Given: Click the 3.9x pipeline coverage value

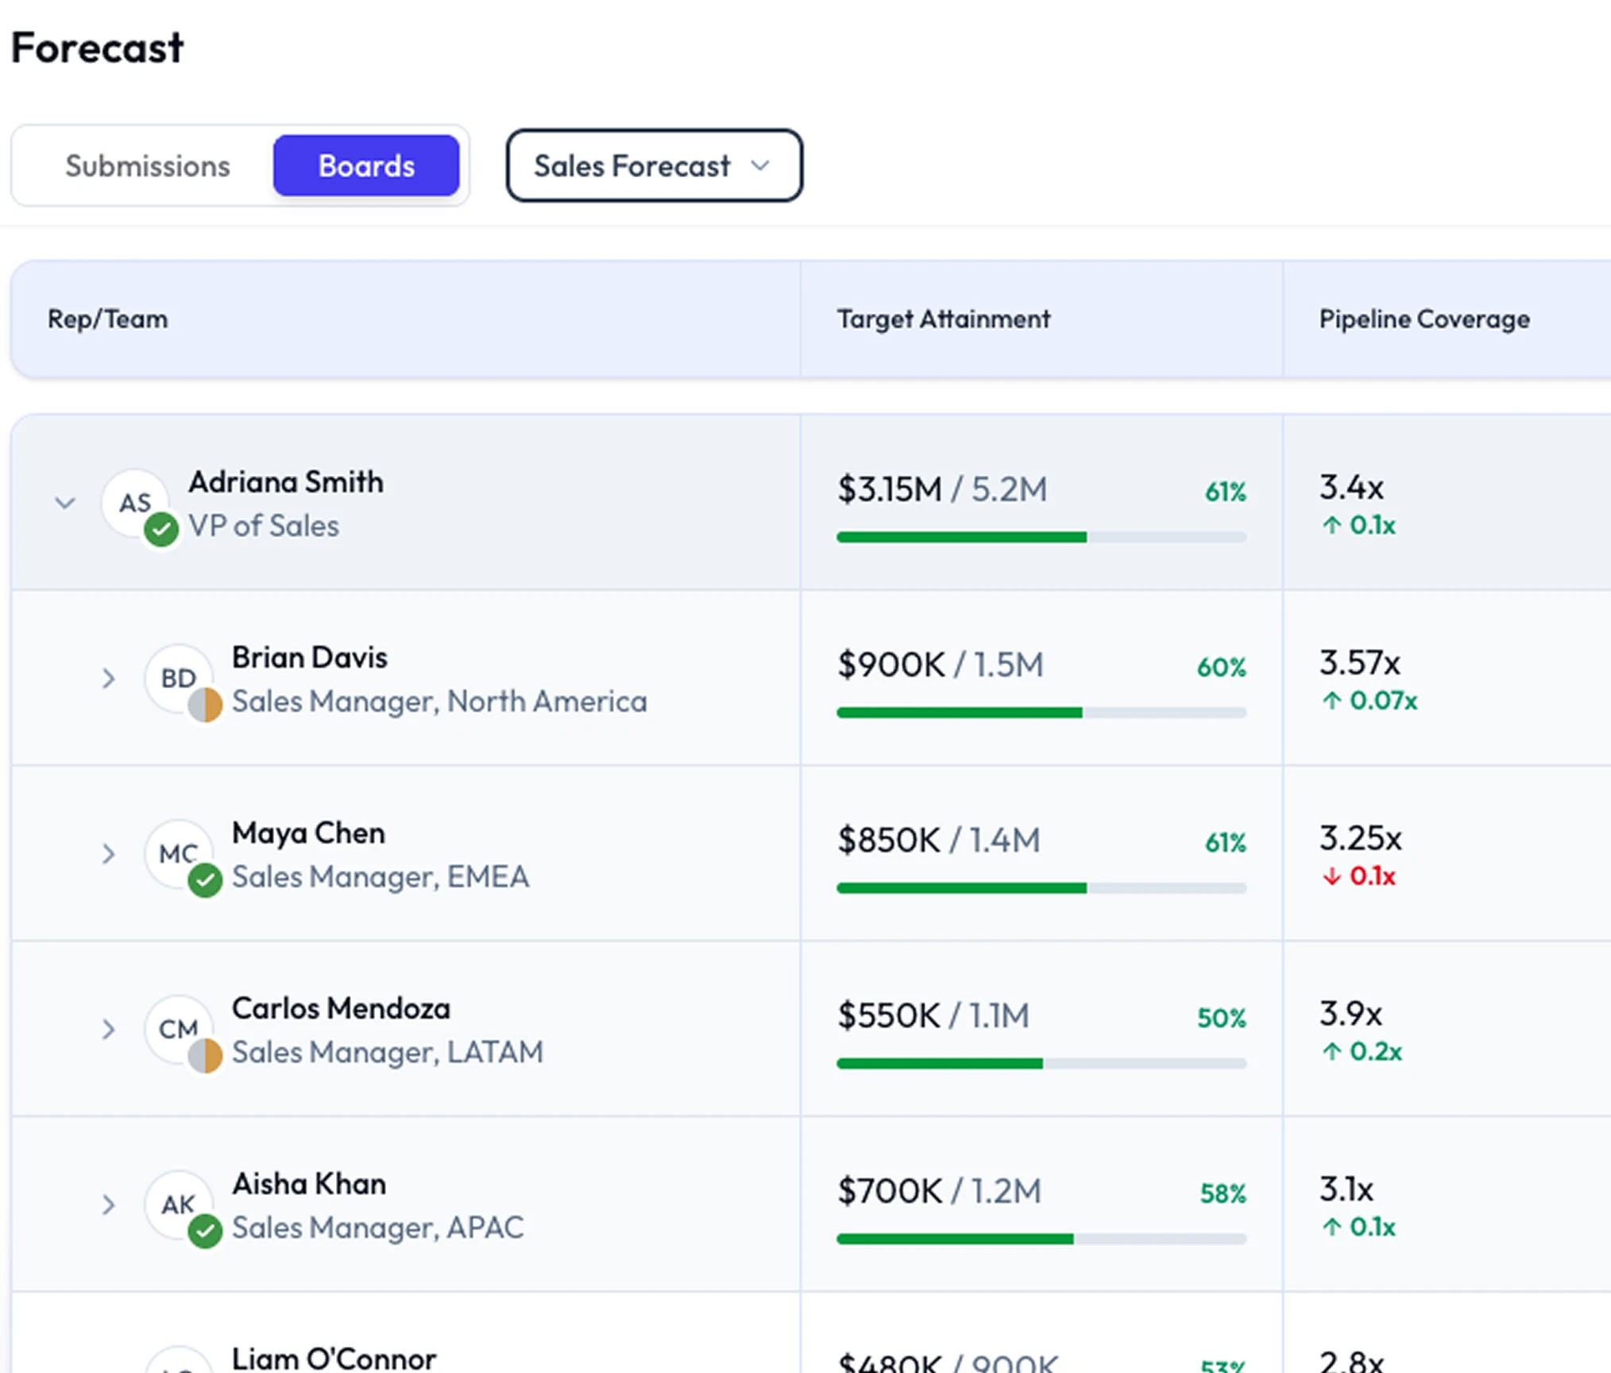Looking at the screenshot, I should [x=1350, y=1014].
